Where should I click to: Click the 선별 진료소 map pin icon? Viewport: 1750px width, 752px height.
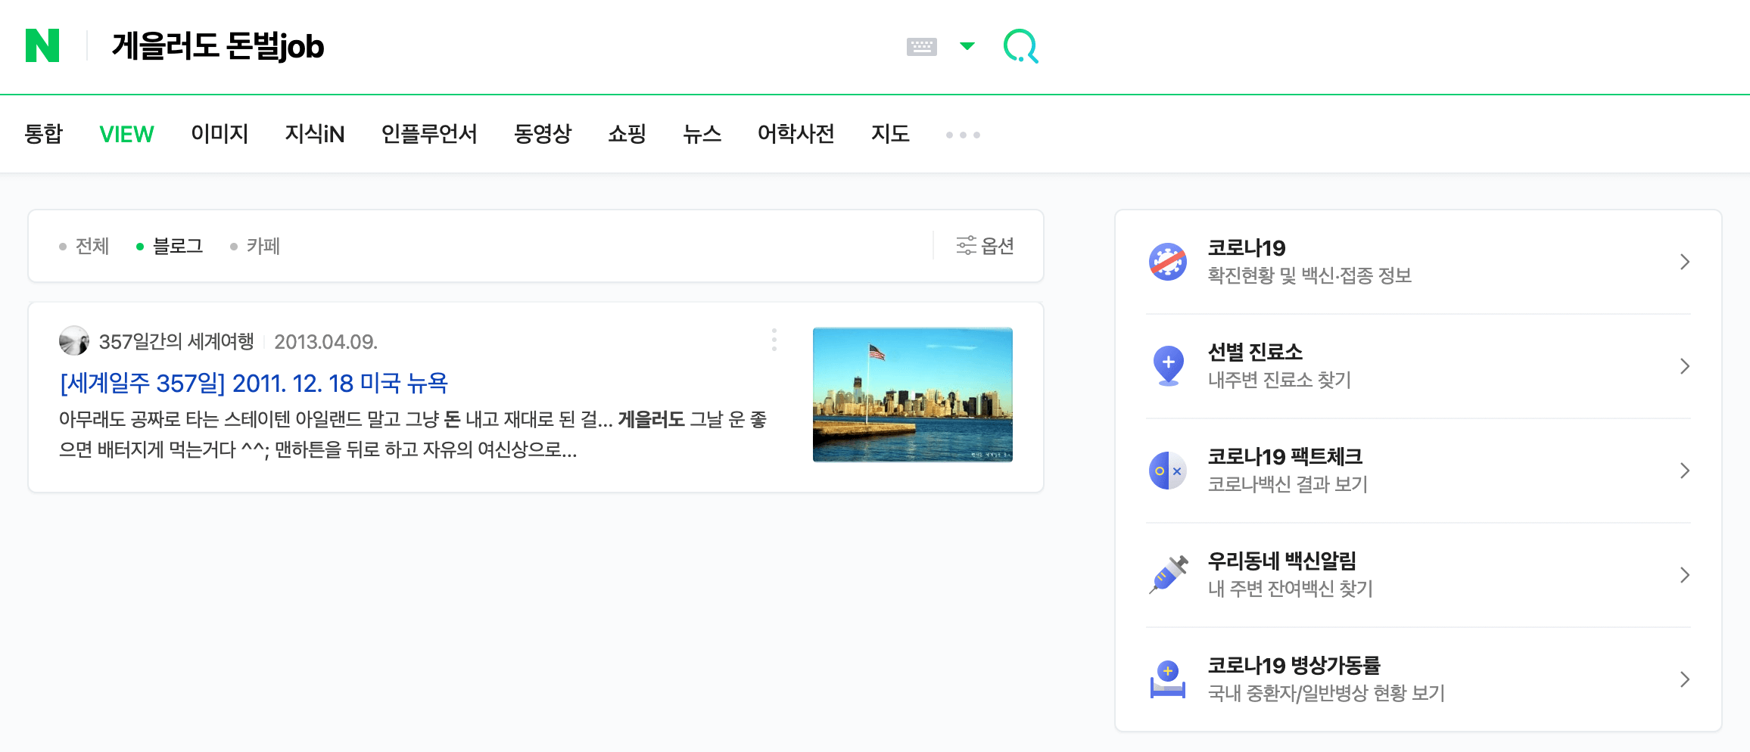tap(1168, 366)
